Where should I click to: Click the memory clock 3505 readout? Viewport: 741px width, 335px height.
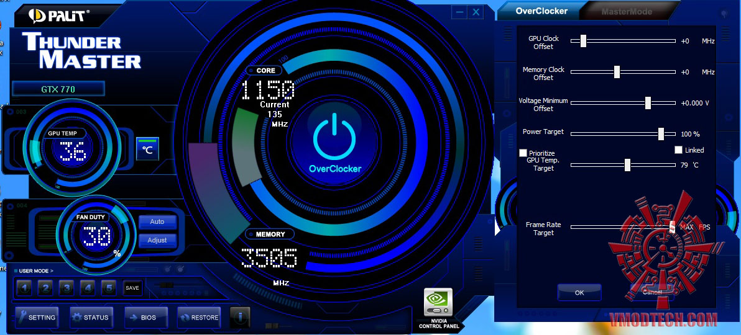pos(269,258)
